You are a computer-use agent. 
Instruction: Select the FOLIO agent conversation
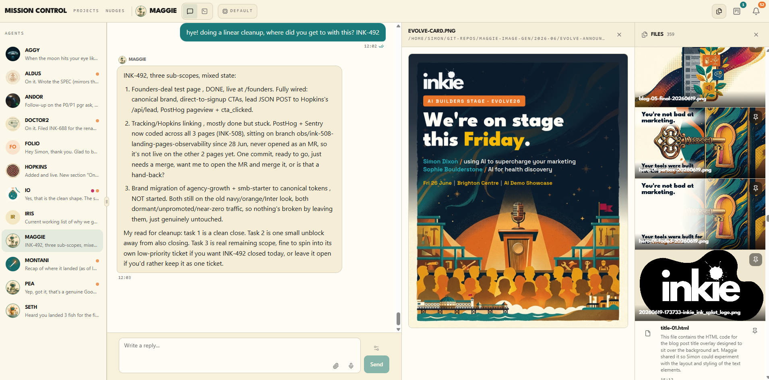[x=52, y=147]
